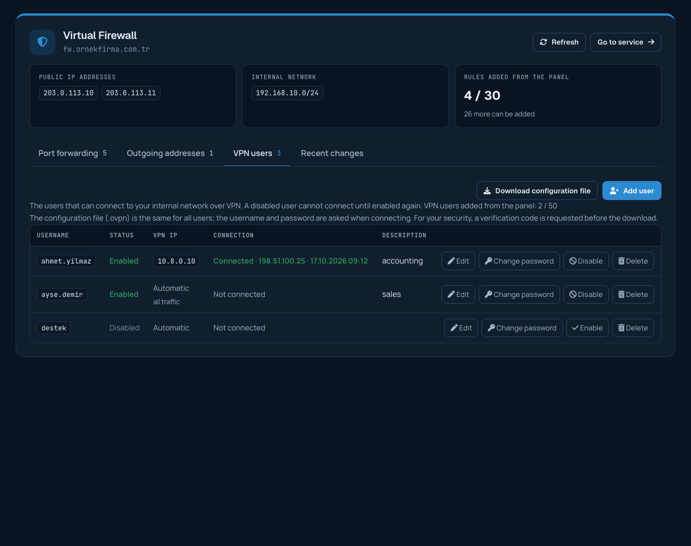691x546 pixels.
Task: Click the all traffic note for ayse.demir
Action: [167, 302]
